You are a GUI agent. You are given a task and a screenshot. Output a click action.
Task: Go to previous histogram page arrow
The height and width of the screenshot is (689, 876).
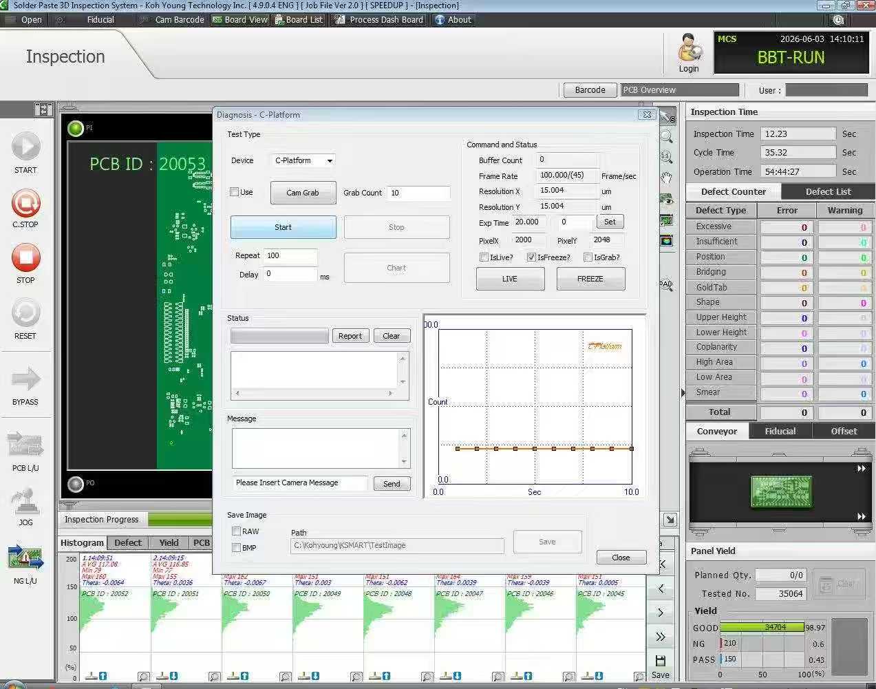pos(661,589)
